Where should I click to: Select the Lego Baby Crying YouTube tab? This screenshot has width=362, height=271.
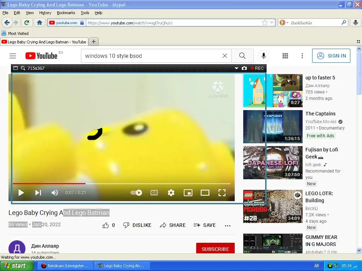[44, 42]
